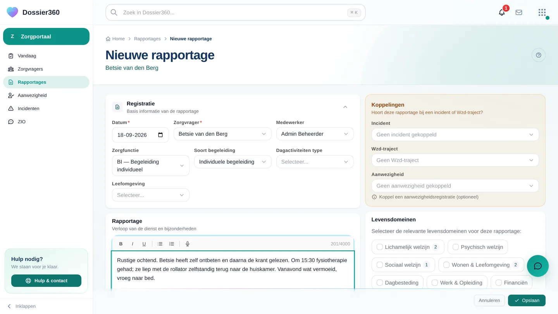Open the Soort begeleiding dropdown
558x314 pixels.
coord(232,162)
